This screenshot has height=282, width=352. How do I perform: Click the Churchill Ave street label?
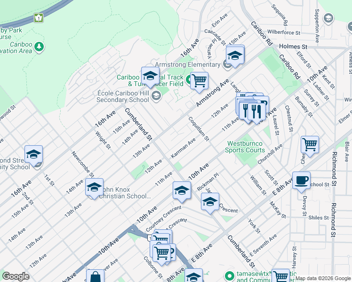tap(270, 154)
